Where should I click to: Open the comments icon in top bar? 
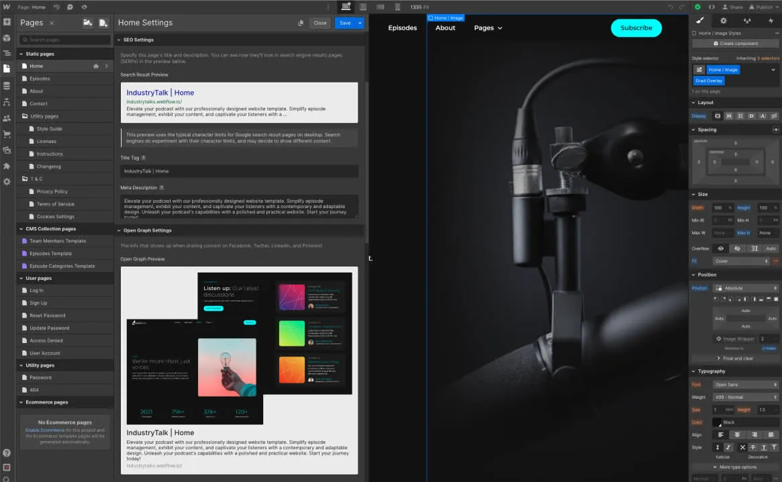pos(70,7)
